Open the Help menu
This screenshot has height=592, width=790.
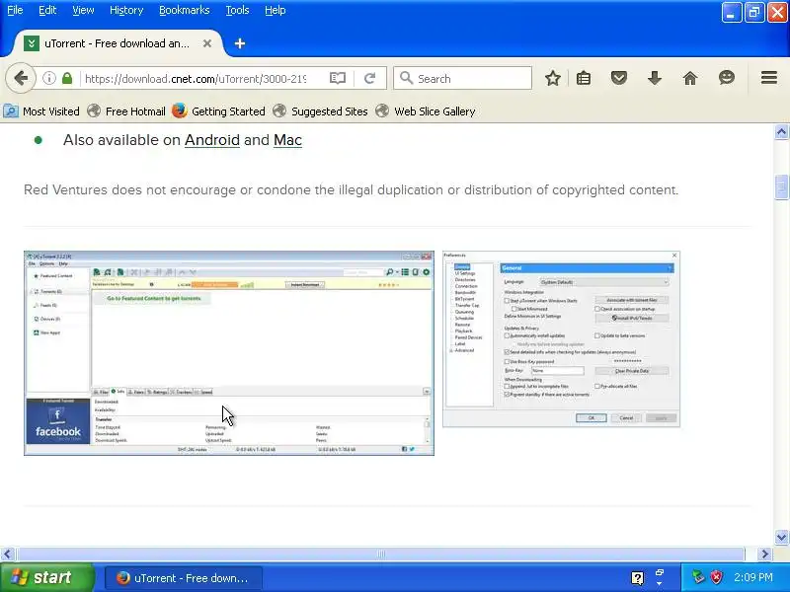click(x=276, y=10)
